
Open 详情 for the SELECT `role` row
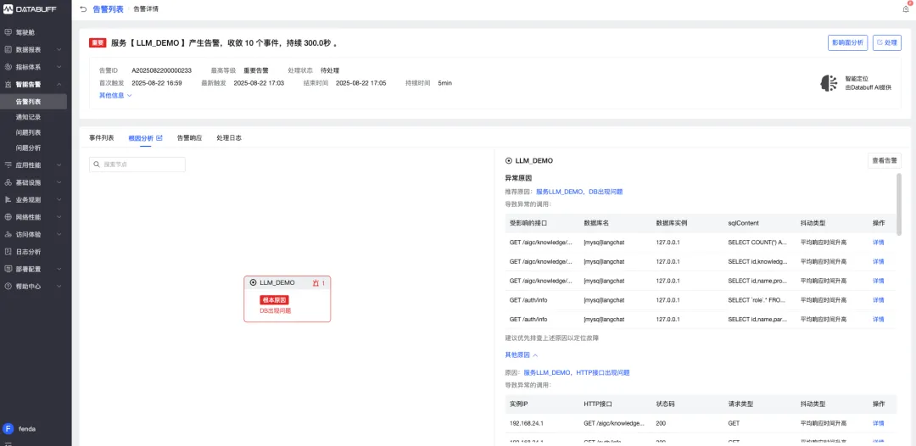[x=878, y=300]
